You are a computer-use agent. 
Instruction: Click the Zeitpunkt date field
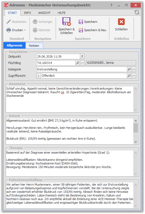tap(58, 56)
